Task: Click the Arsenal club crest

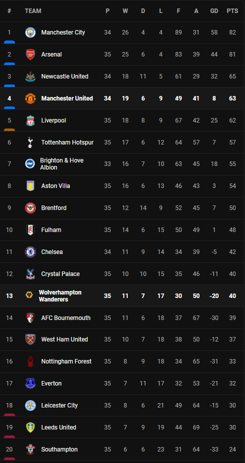Action: (x=30, y=54)
